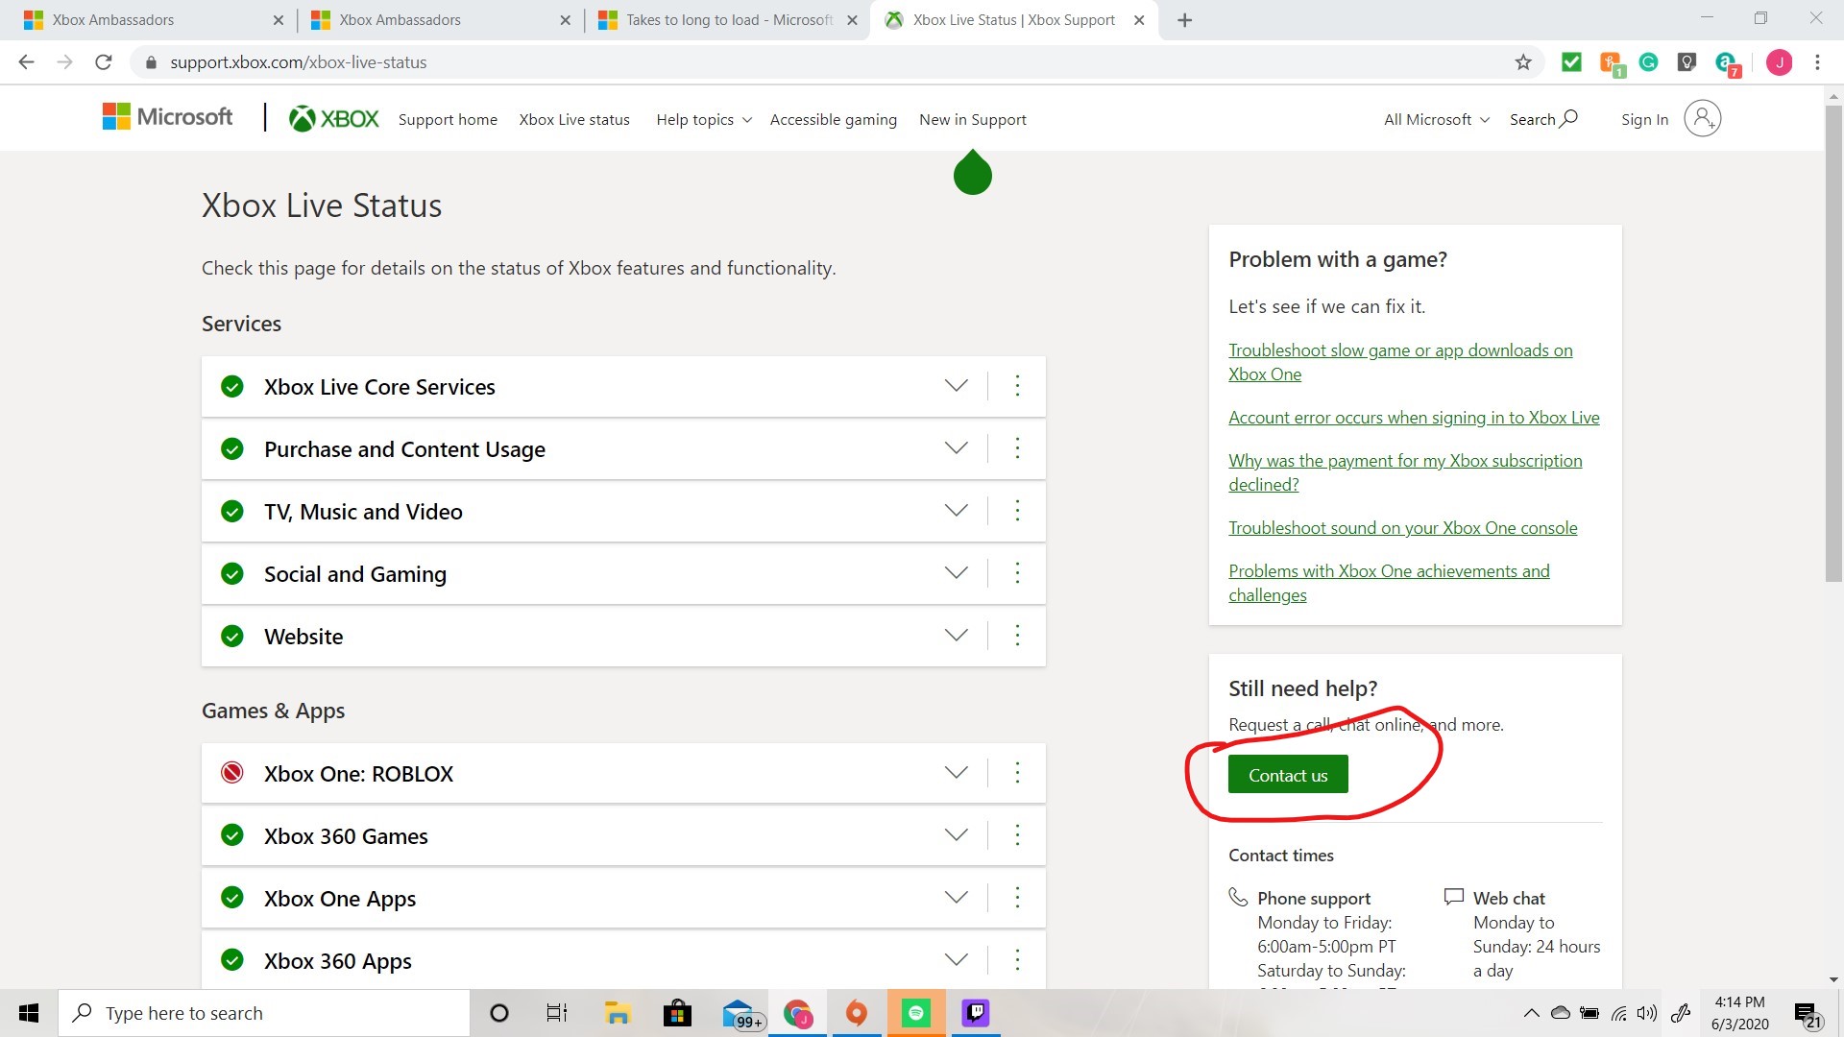This screenshot has width=1844, height=1037.
Task: Open Xbox One achievements problems link
Action: coord(1389,583)
